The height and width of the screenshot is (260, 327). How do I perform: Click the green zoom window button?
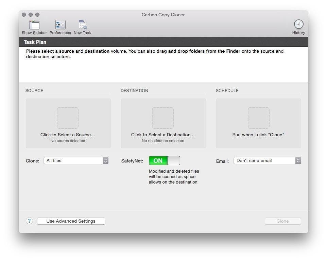coord(37,15)
